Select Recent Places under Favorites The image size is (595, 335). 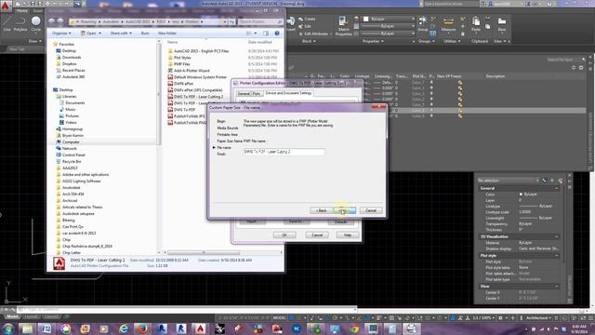tap(73, 71)
